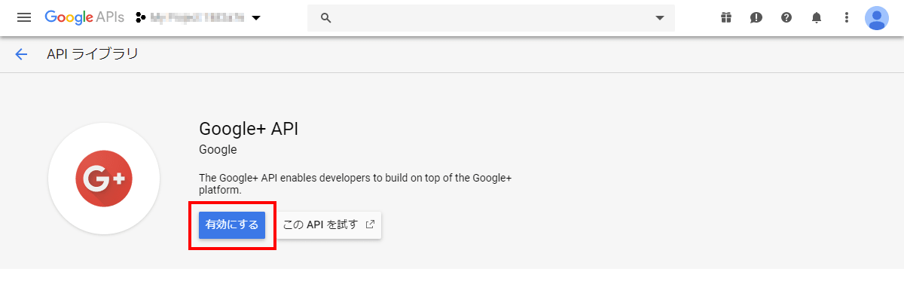Open the project selector dropdown
904x284 pixels.
pos(198,17)
